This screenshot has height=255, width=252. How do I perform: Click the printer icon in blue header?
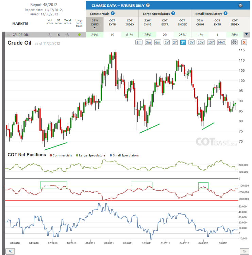pyautogui.click(x=240, y=5)
